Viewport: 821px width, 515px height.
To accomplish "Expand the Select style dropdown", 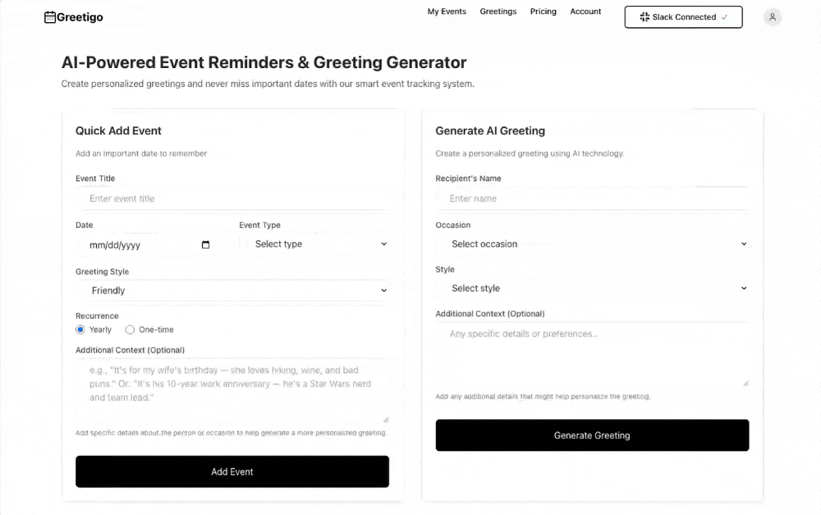I will (x=592, y=289).
